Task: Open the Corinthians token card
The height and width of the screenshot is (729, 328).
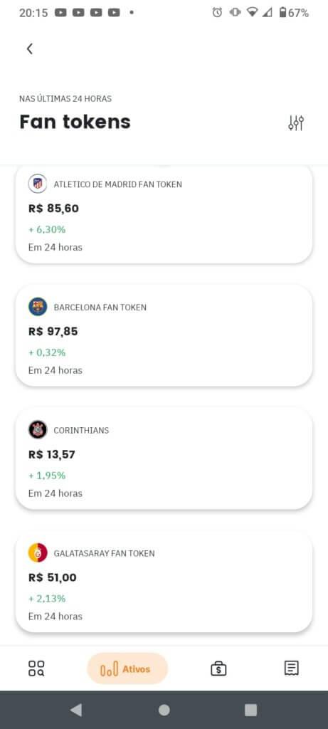Action: 164,459
